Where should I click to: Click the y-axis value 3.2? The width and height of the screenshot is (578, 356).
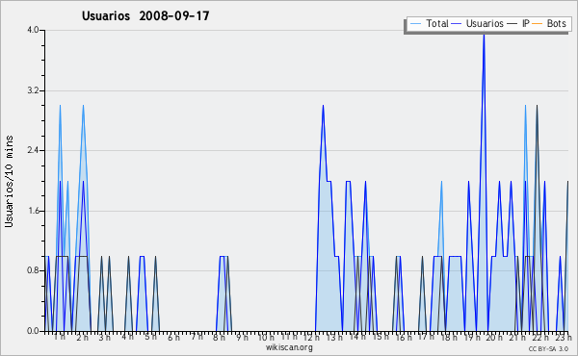[33, 90]
